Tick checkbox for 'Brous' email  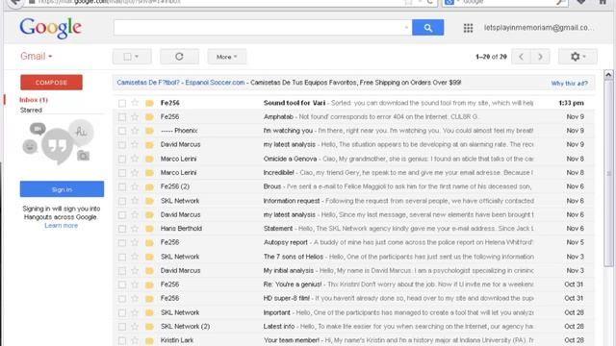[x=122, y=186]
